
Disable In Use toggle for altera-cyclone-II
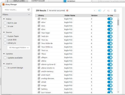[110, 64]
